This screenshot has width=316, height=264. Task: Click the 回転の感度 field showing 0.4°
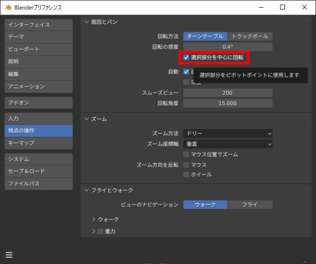pos(228,47)
